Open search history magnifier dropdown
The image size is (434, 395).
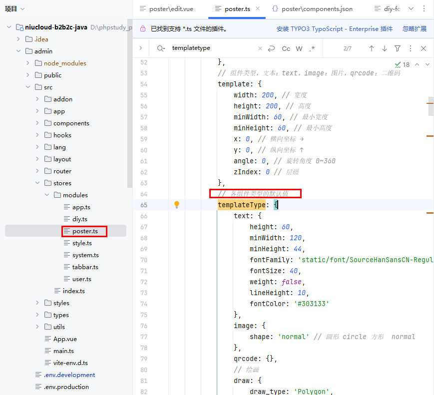pos(161,48)
